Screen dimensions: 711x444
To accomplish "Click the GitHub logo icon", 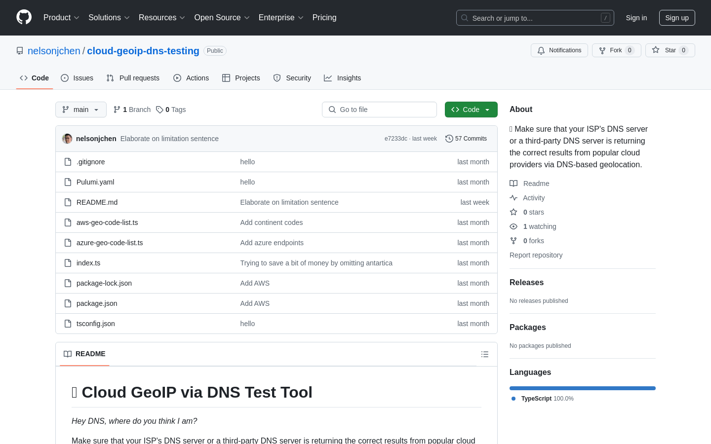I will [24, 17].
